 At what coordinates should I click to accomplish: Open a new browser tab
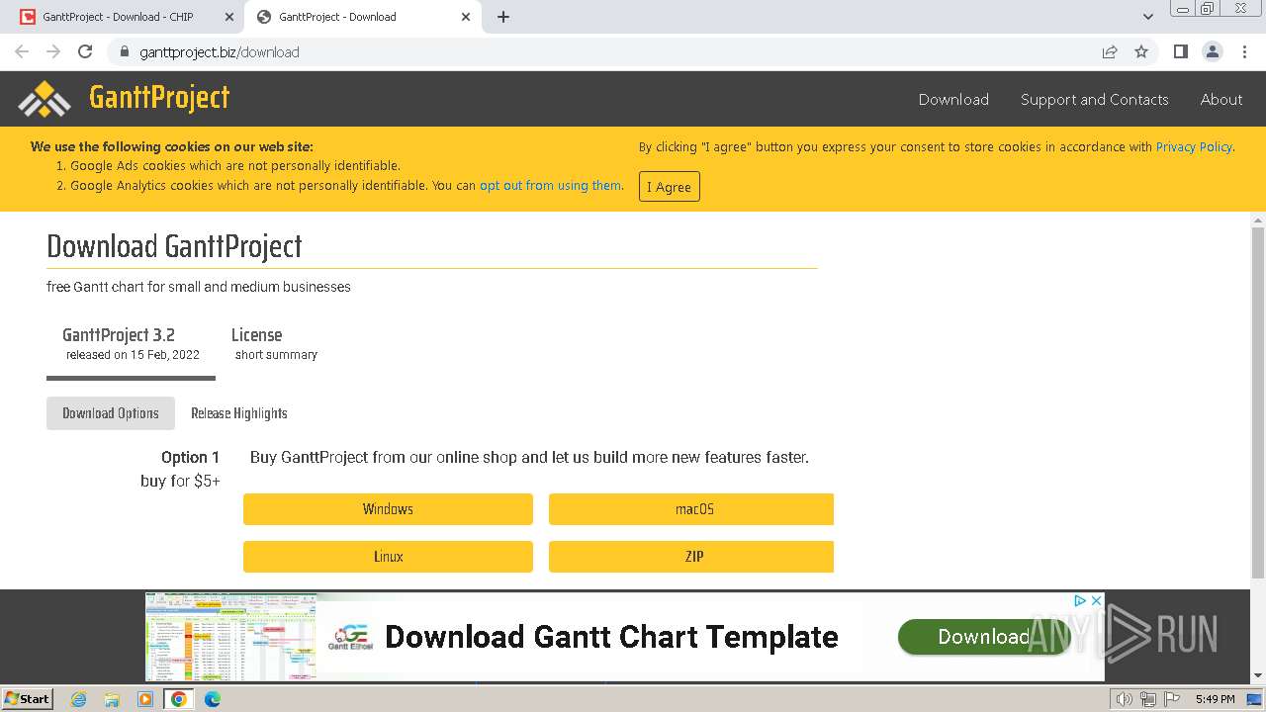point(503,17)
